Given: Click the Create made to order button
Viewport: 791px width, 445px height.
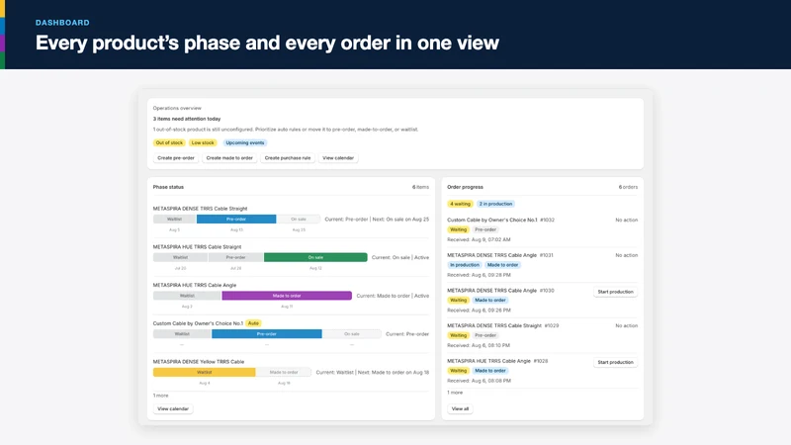Looking at the screenshot, I should coord(229,158).
